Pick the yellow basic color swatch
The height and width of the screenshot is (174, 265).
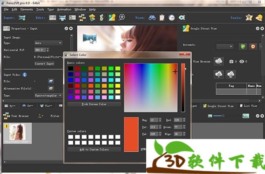[118, 86]
